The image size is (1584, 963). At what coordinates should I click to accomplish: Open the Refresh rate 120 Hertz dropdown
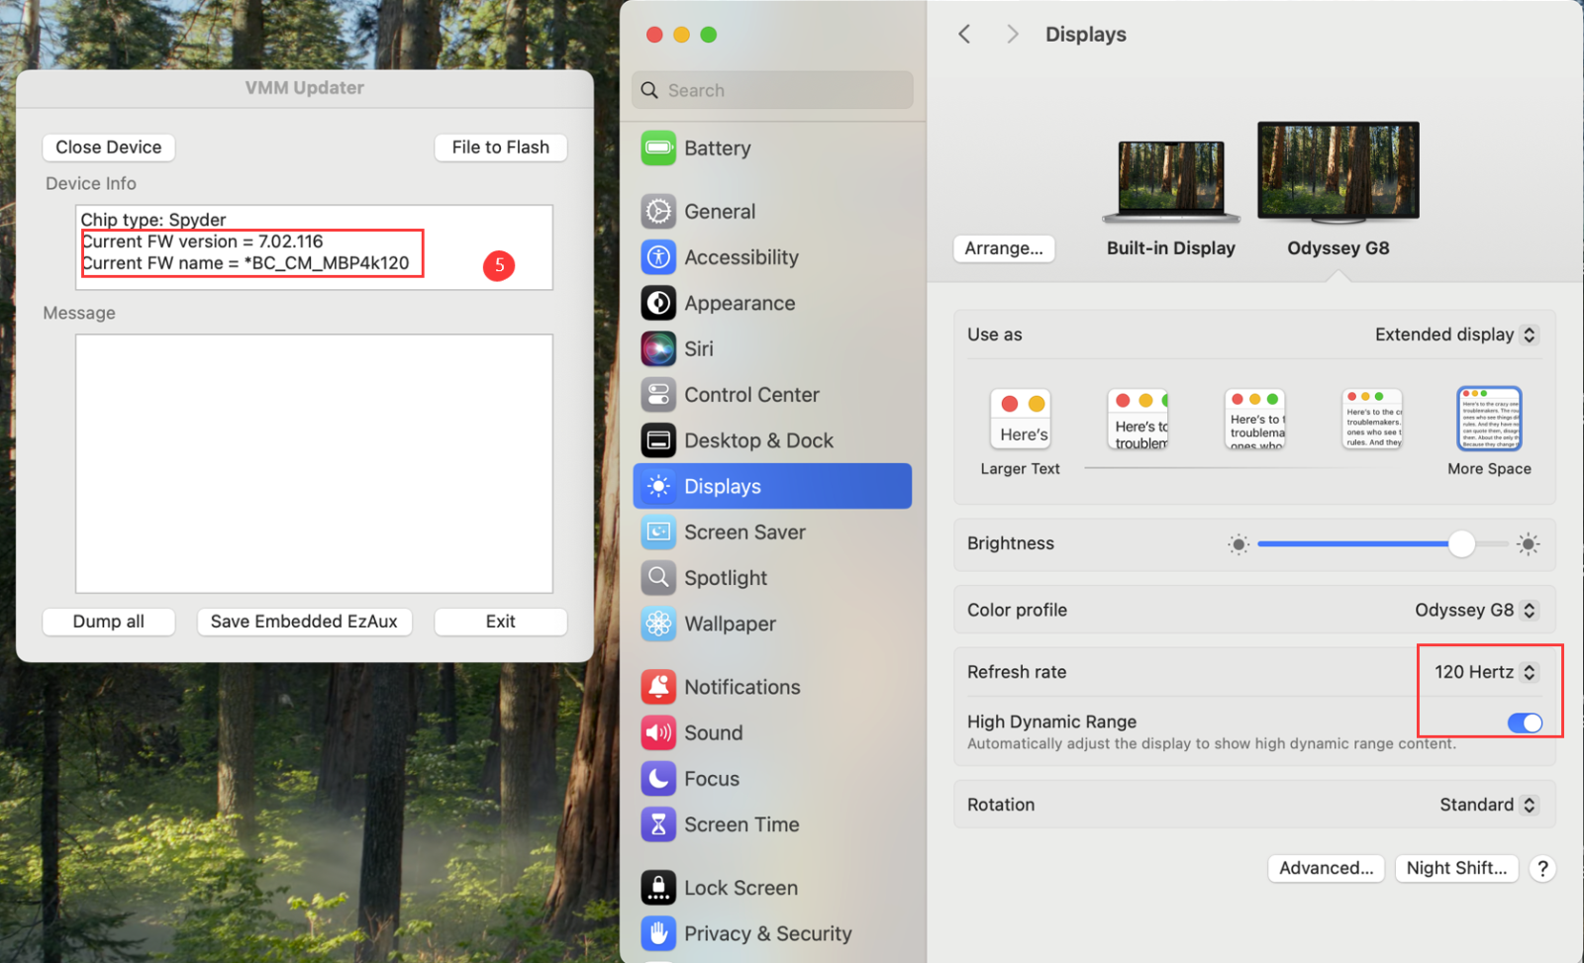[1485, 672]
